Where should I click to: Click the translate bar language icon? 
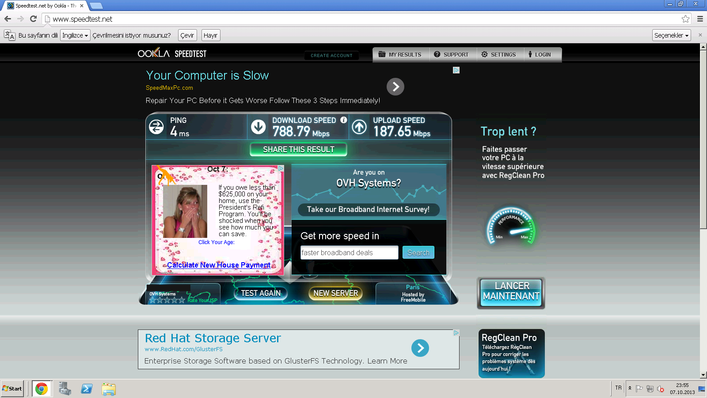click(x=9, y=35)
